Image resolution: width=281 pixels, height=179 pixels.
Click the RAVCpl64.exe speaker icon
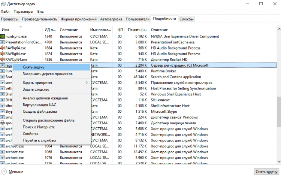coord(2,59)
